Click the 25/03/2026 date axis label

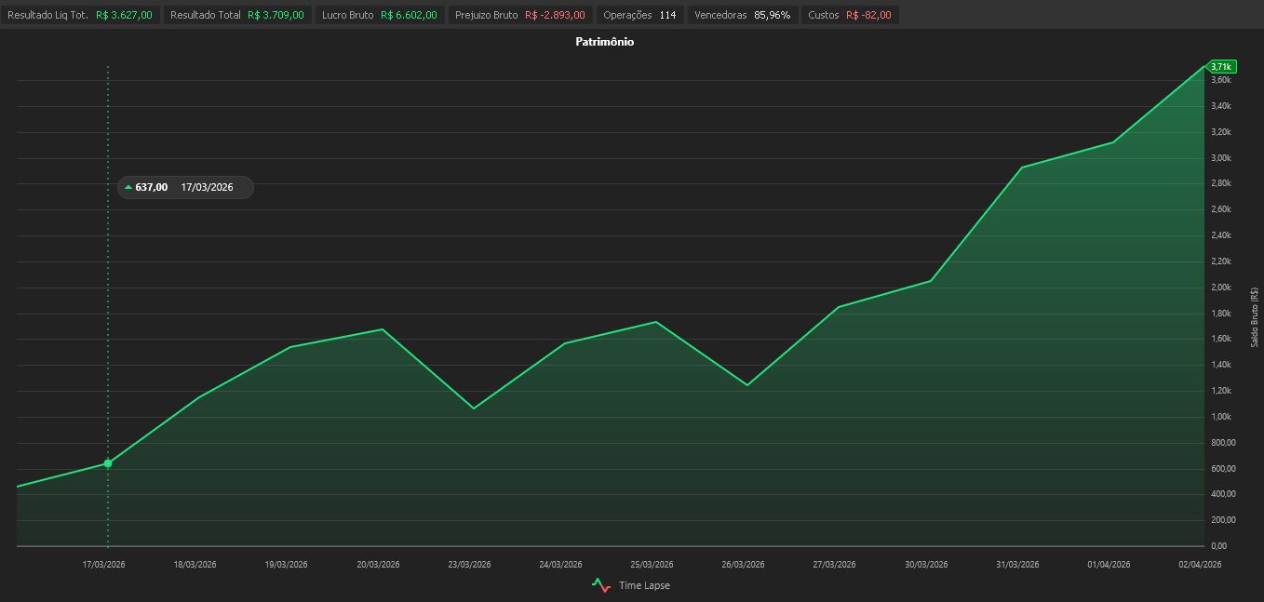[652, 565]
